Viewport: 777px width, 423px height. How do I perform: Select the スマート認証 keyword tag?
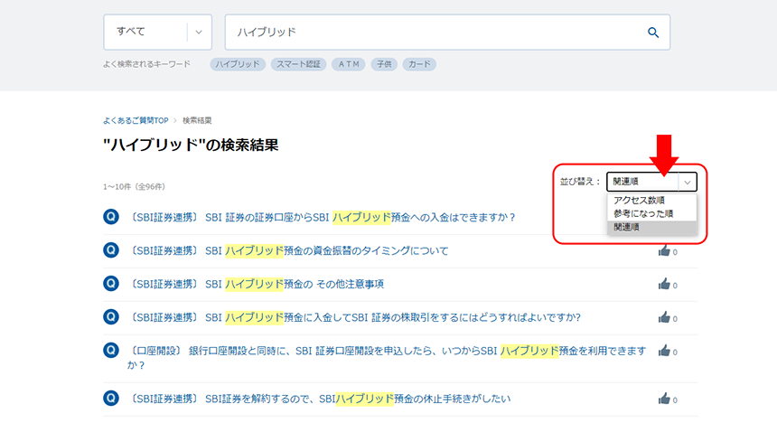pos(298,64)
